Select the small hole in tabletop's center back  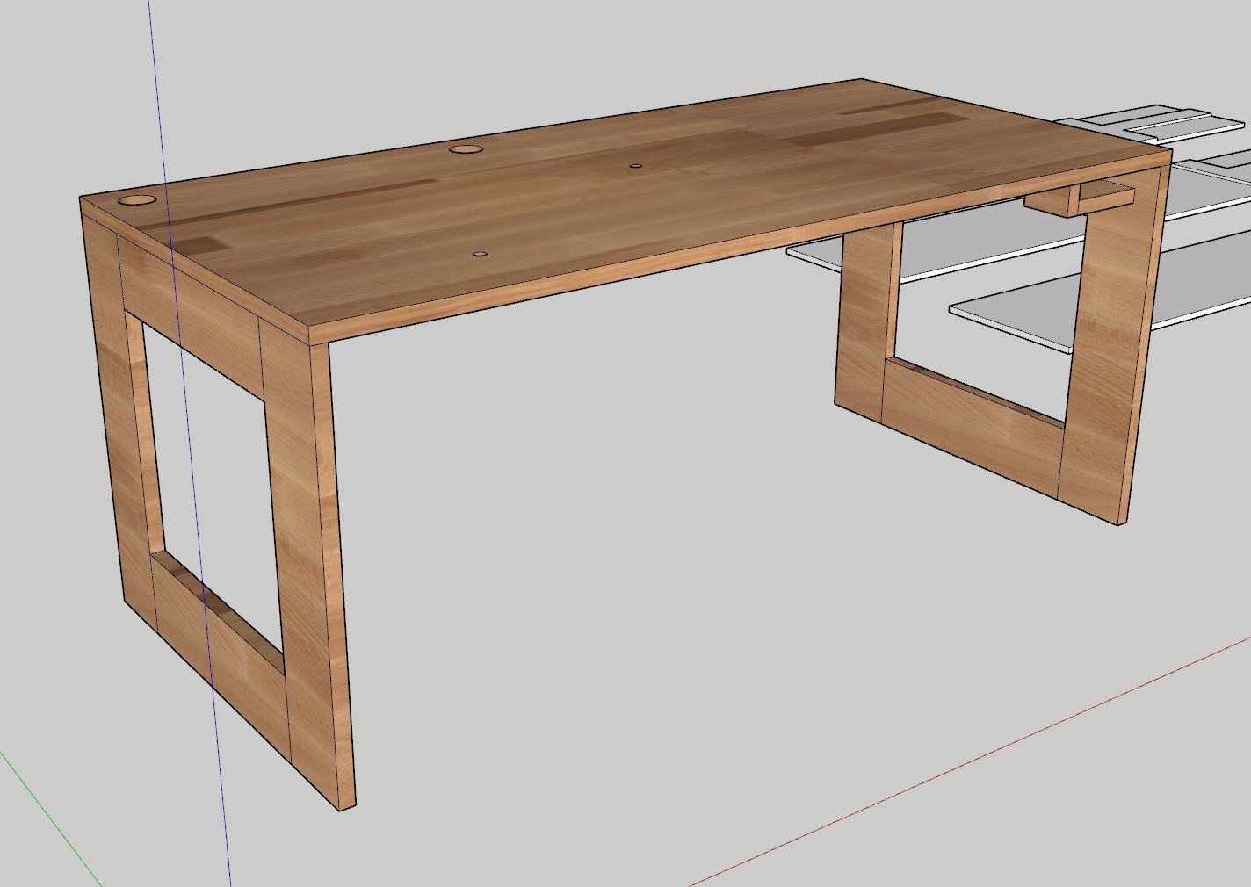pyautogui.click(x=635, y=165)
